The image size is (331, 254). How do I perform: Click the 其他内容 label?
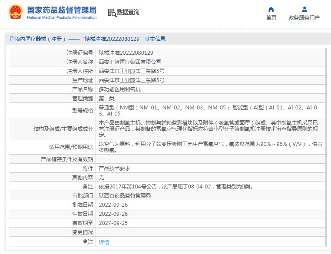[x=83, y=177]
